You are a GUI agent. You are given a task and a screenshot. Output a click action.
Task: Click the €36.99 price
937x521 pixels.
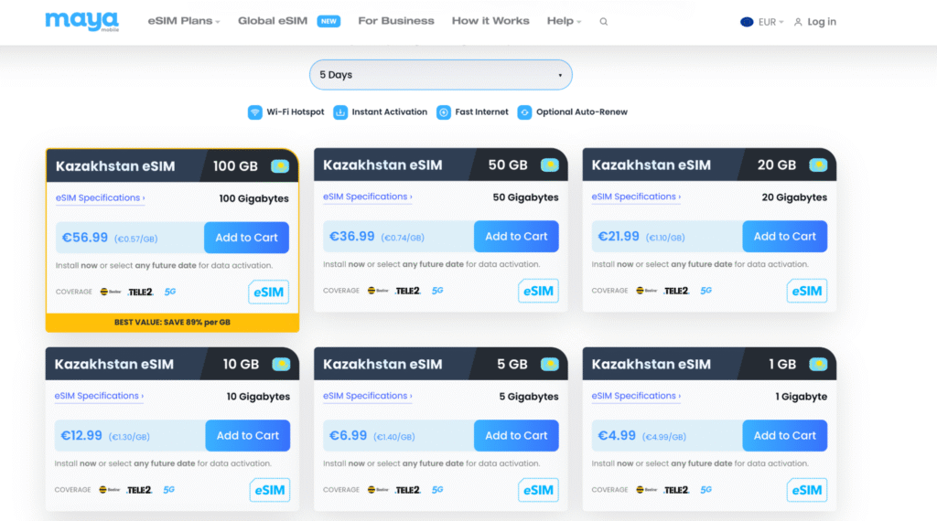(x=352, y=237)
